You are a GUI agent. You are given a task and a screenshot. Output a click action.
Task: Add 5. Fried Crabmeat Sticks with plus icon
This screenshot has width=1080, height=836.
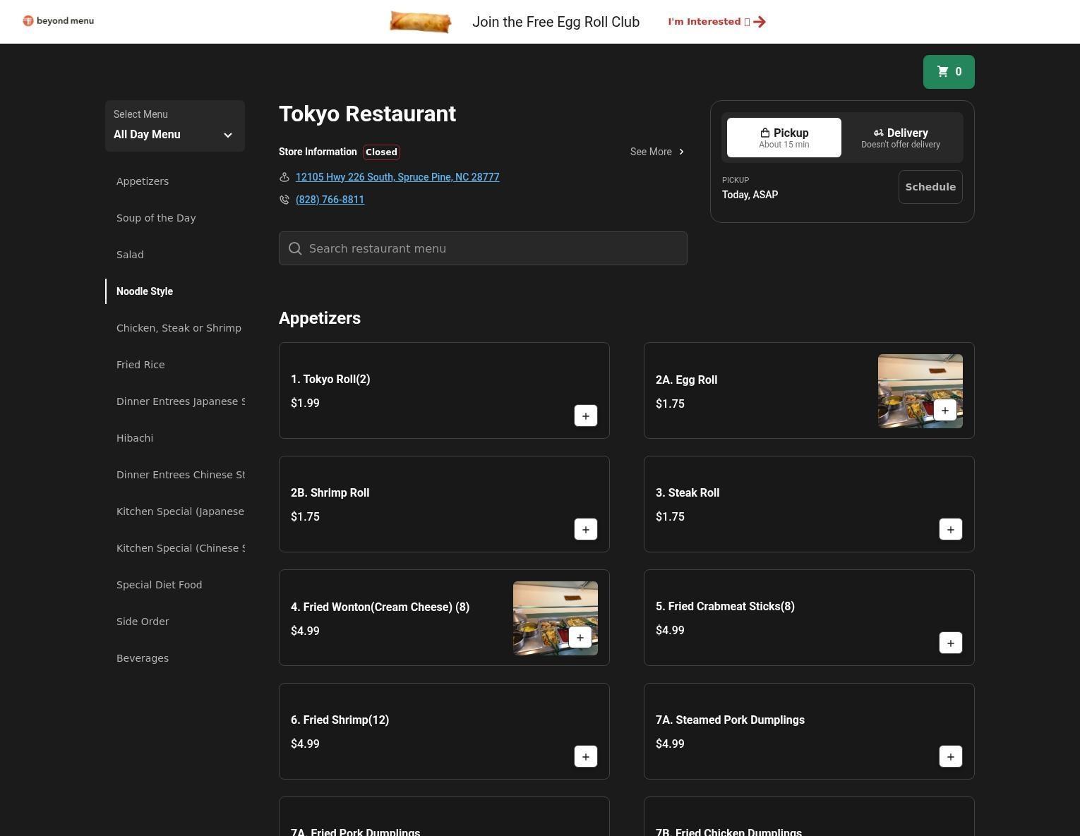tap(950, 643)
